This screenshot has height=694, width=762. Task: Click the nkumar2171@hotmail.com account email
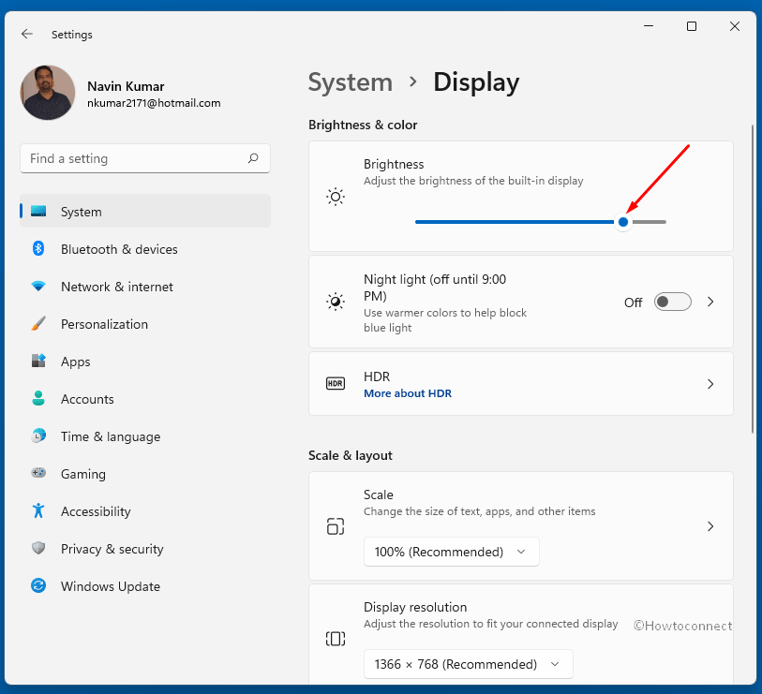click(154, 103)
